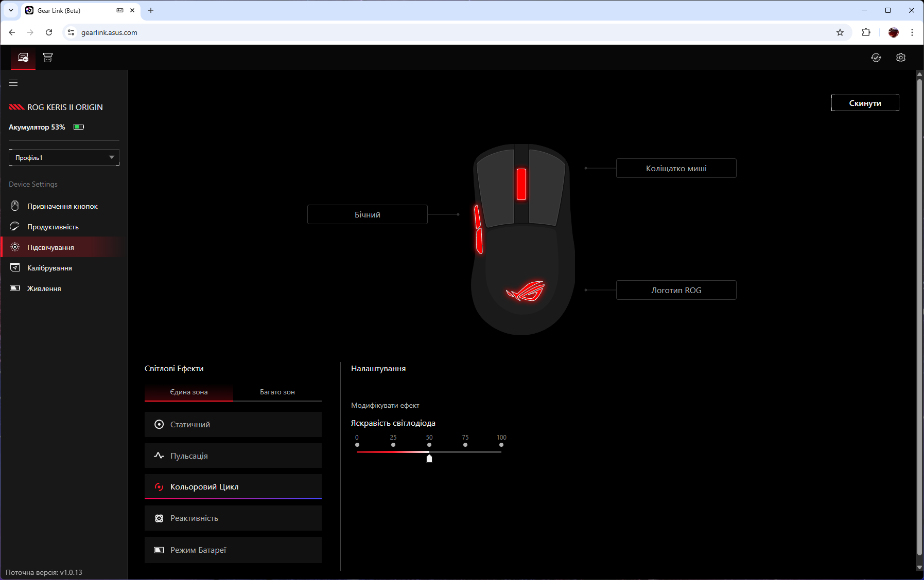Click the ROG KERIS II ORIGIN device name
This screenshot has width=924, height=580.
65,107
